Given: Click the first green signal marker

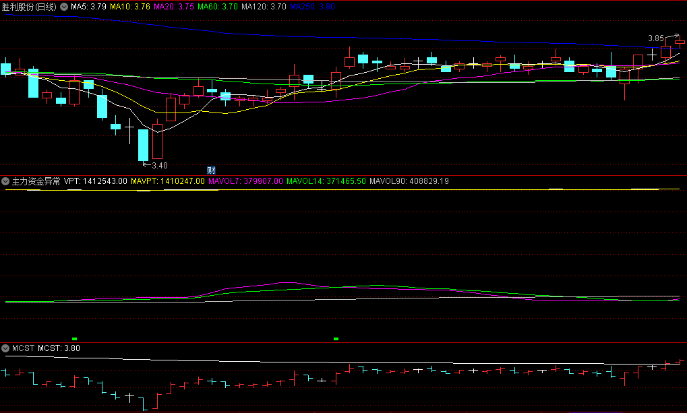Looking at the screenshot, I should coord(74,339).
